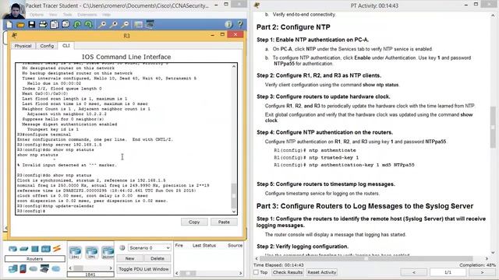Click the New scenario button
499x280 pixels.
click(x=129, y=258)
